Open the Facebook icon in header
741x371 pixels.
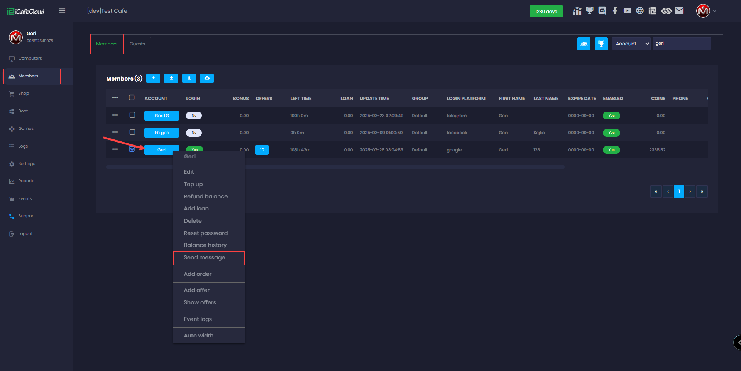click(x=615, y=11)
